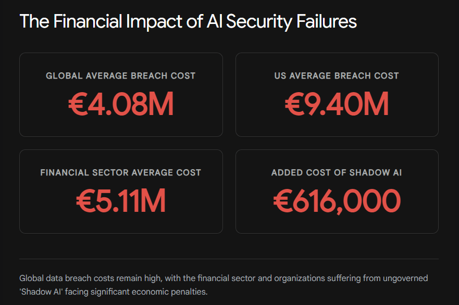
Task: Select the €616,000 value
Action: click(x=337, y=200)
